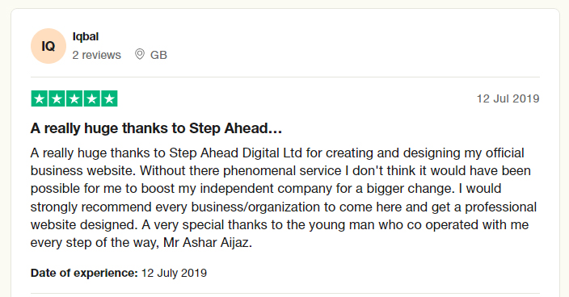Click the fifth green rating star
Viewport: 569px width, 297px height.
point(109,98)
